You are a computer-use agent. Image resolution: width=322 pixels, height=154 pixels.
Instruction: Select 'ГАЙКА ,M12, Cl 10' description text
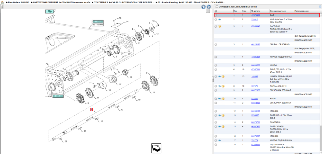point(278,86)
